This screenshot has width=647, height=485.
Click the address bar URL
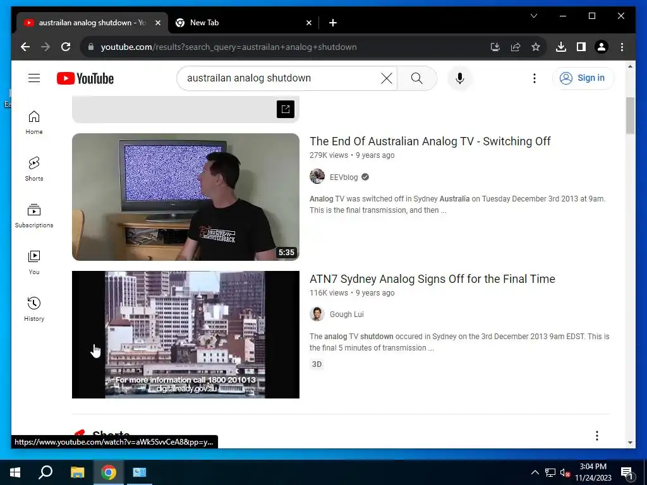(x=229, y=47)
